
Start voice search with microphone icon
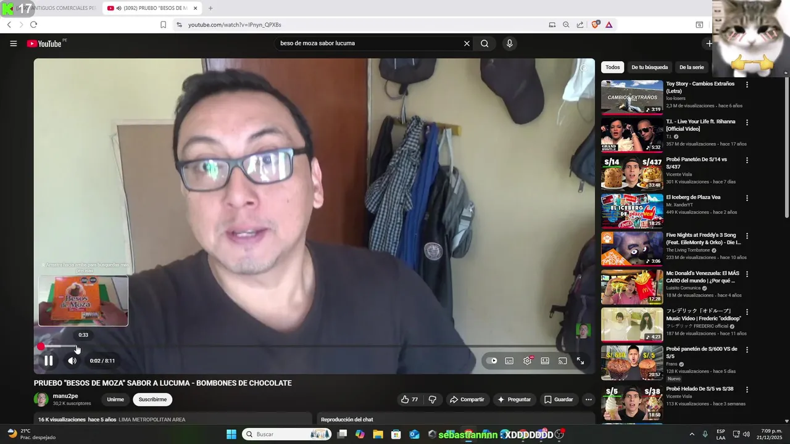click(x=509, y=43)
